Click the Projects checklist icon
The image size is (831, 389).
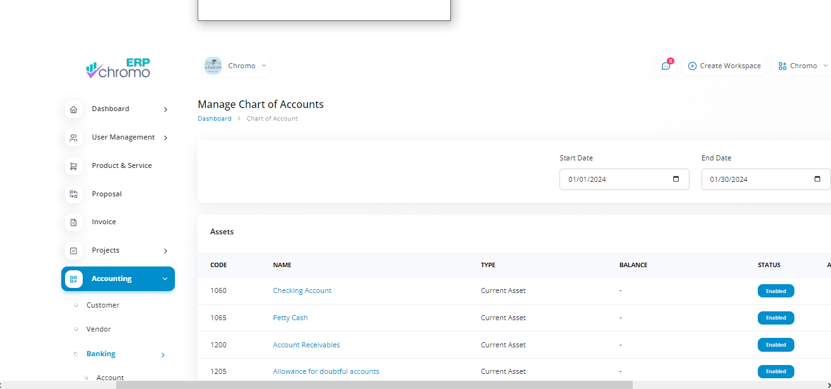point(74,251)
